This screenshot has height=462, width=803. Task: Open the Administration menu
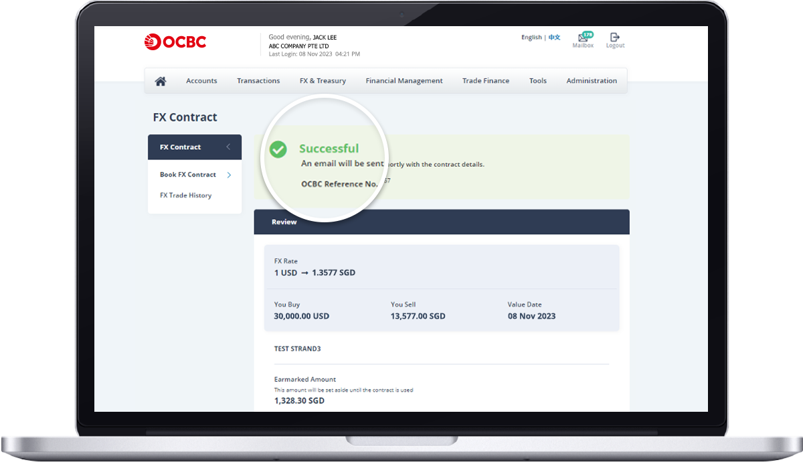[x=592, y=81]
